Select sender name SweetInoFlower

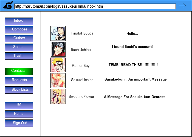point(81,96)
